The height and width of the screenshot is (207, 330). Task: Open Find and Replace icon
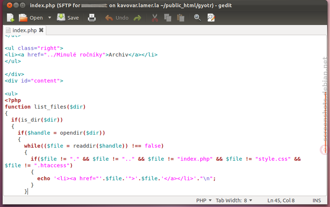click(x=211, y=18)
